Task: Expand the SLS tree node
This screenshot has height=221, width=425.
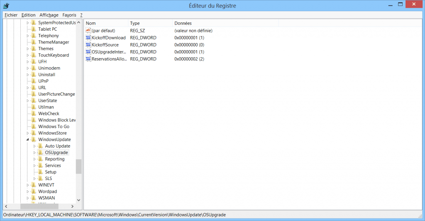Action: click(x=34, y=178)
